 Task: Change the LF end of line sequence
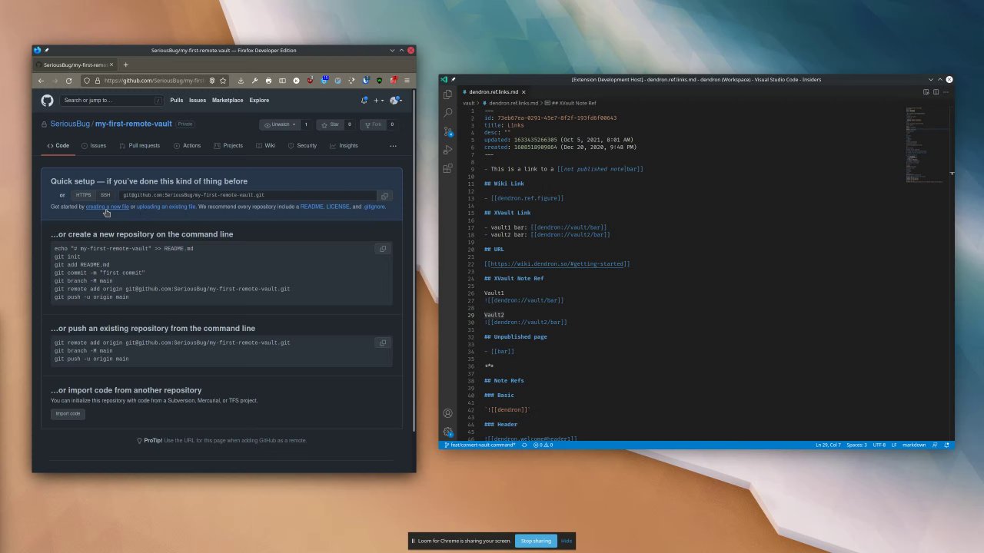click(894, 445)
